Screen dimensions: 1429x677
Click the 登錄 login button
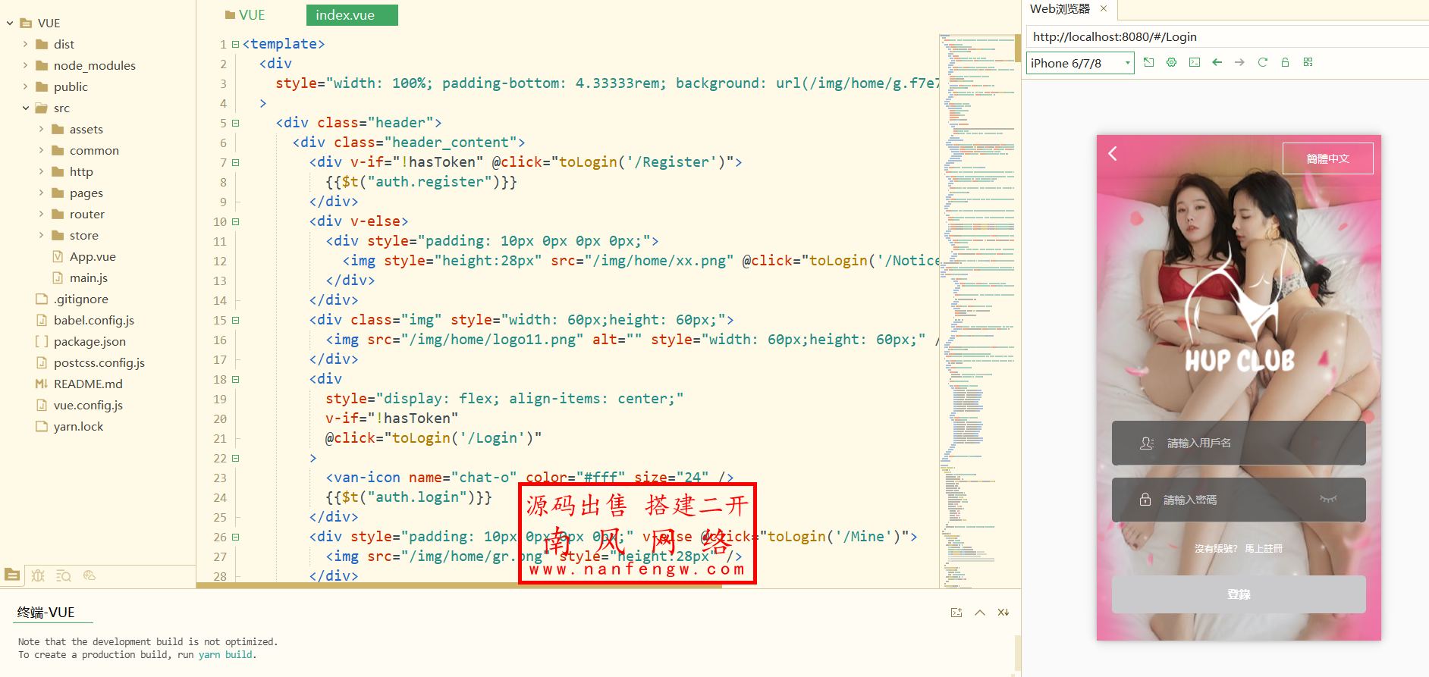point(1238,594)
